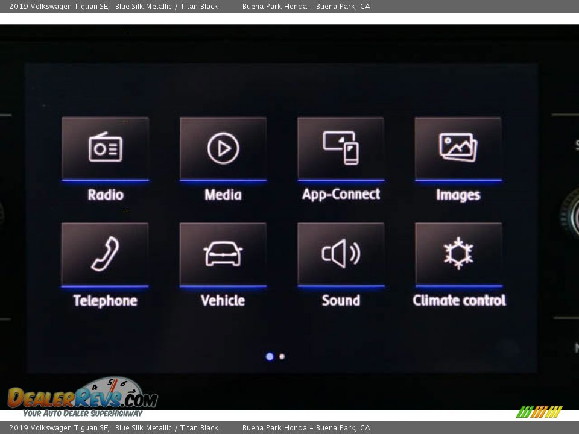This screenshot has width=579, height=434.
Task: Click the "App-Connect" label text
Action: (341, 194)
